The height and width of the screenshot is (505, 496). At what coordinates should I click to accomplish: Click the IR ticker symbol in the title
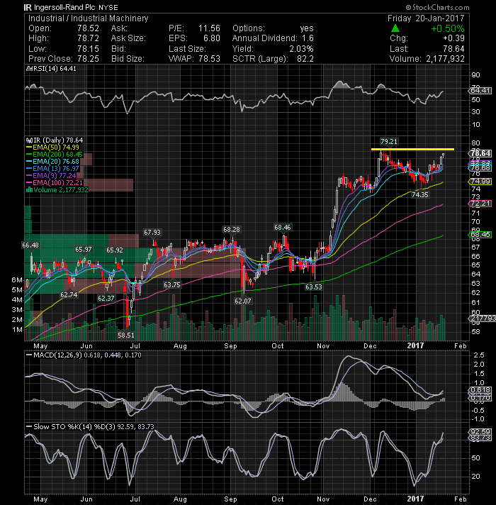point(28,7)
